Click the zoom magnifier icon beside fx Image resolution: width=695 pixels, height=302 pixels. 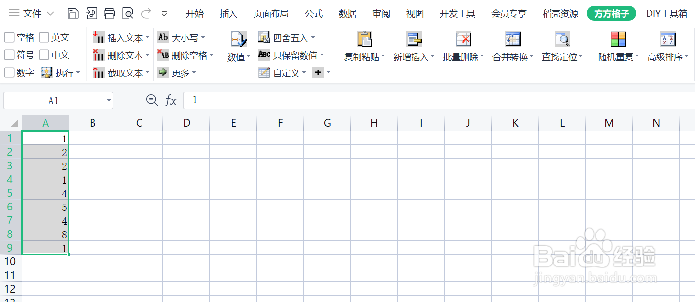(x=152, y=100)
